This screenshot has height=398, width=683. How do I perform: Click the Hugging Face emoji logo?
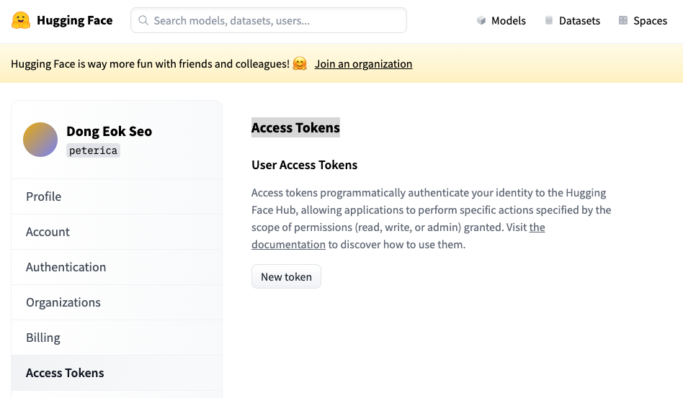(21, 20)
